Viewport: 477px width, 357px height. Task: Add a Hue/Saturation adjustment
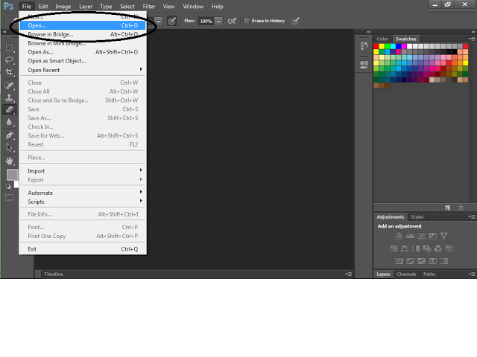[x=394, y=248]
